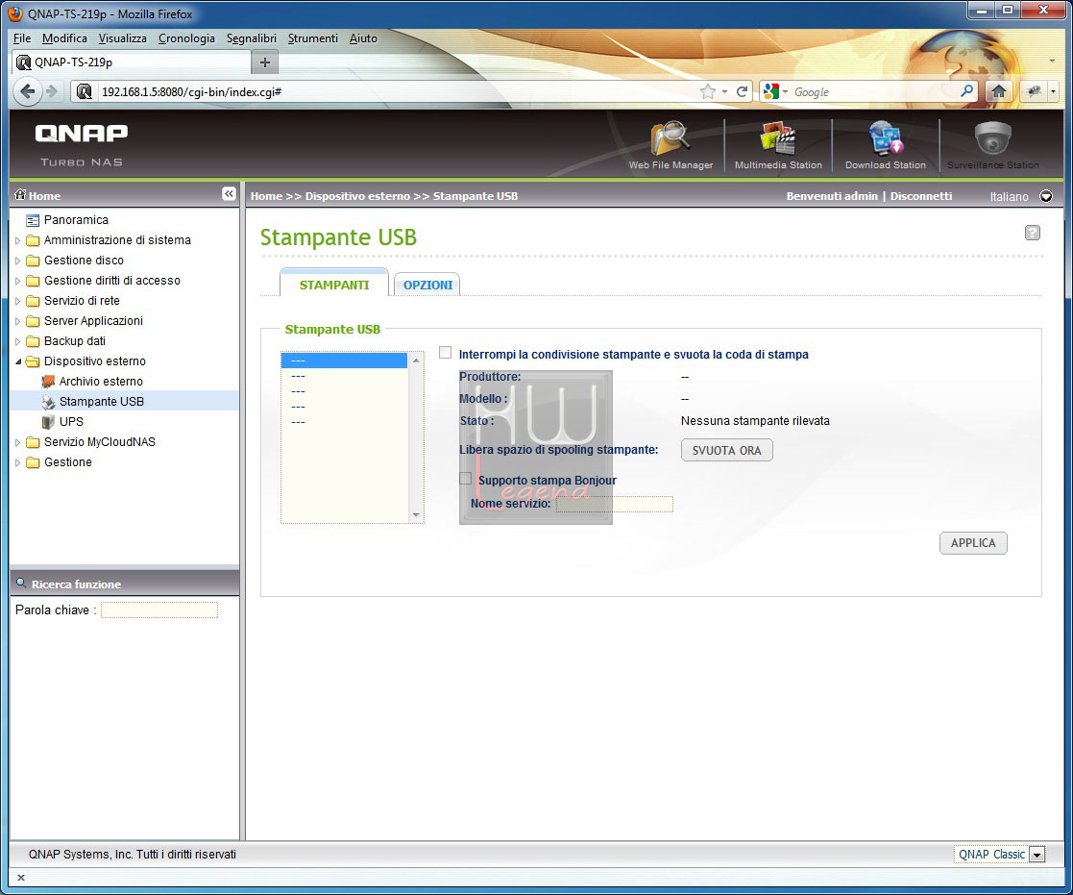Open the Italiano language dropdown
Viewport: 1073px width, 895px height.
tap(1046, 196)
